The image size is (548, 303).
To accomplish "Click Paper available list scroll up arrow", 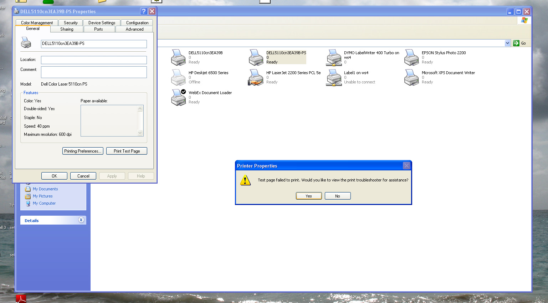I will coord(140,109).
